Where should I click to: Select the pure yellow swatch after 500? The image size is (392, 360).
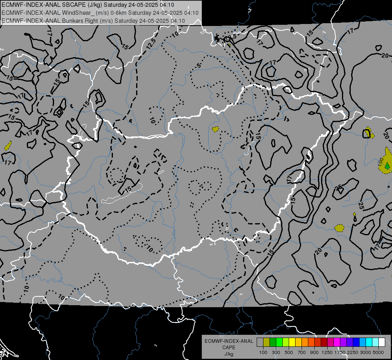click(x=292, y=342)
